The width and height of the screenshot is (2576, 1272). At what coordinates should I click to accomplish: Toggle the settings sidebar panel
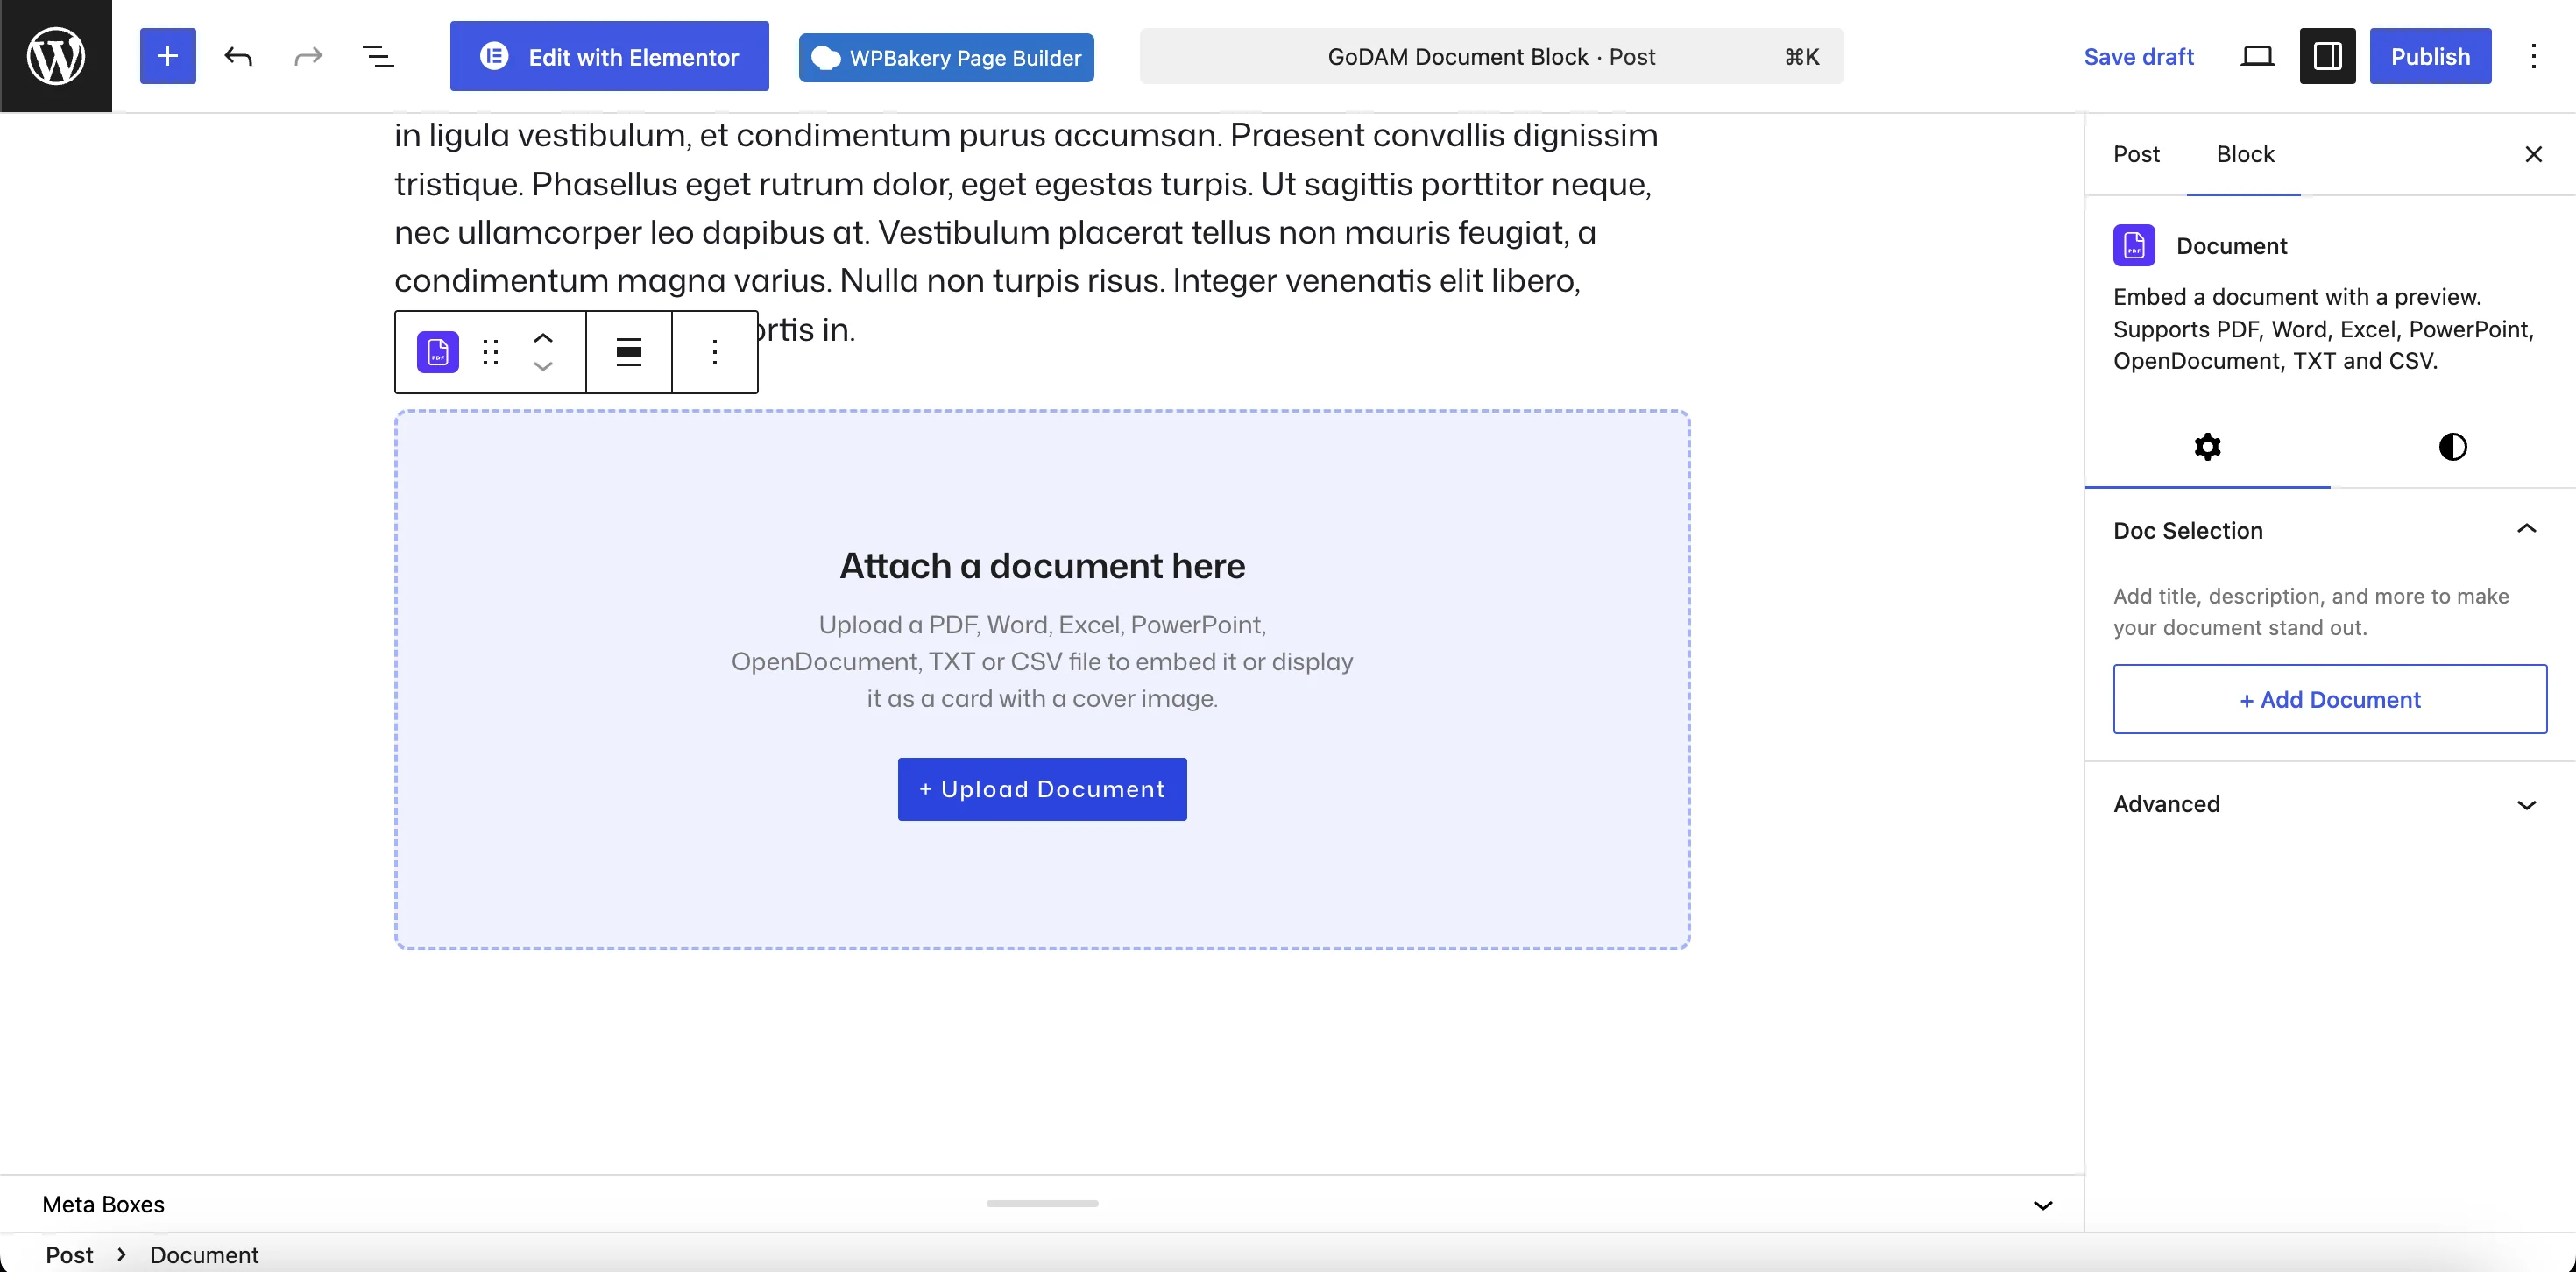tap(2328, 56)
